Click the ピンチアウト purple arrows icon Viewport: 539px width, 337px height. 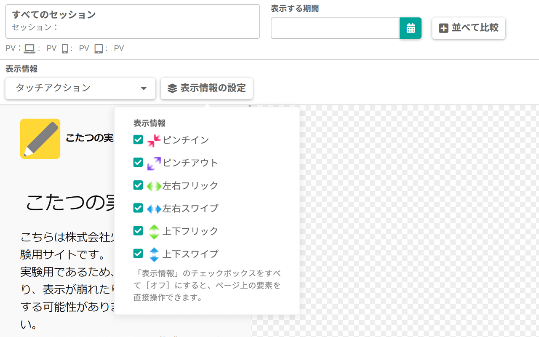pyautogui.click(x=154, y=163)
